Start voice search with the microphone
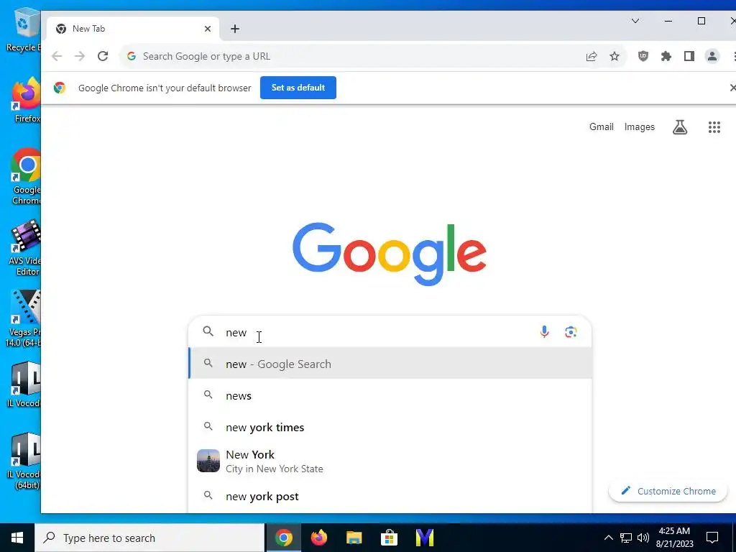Screen dimensions: 736x552 (544, 332)
